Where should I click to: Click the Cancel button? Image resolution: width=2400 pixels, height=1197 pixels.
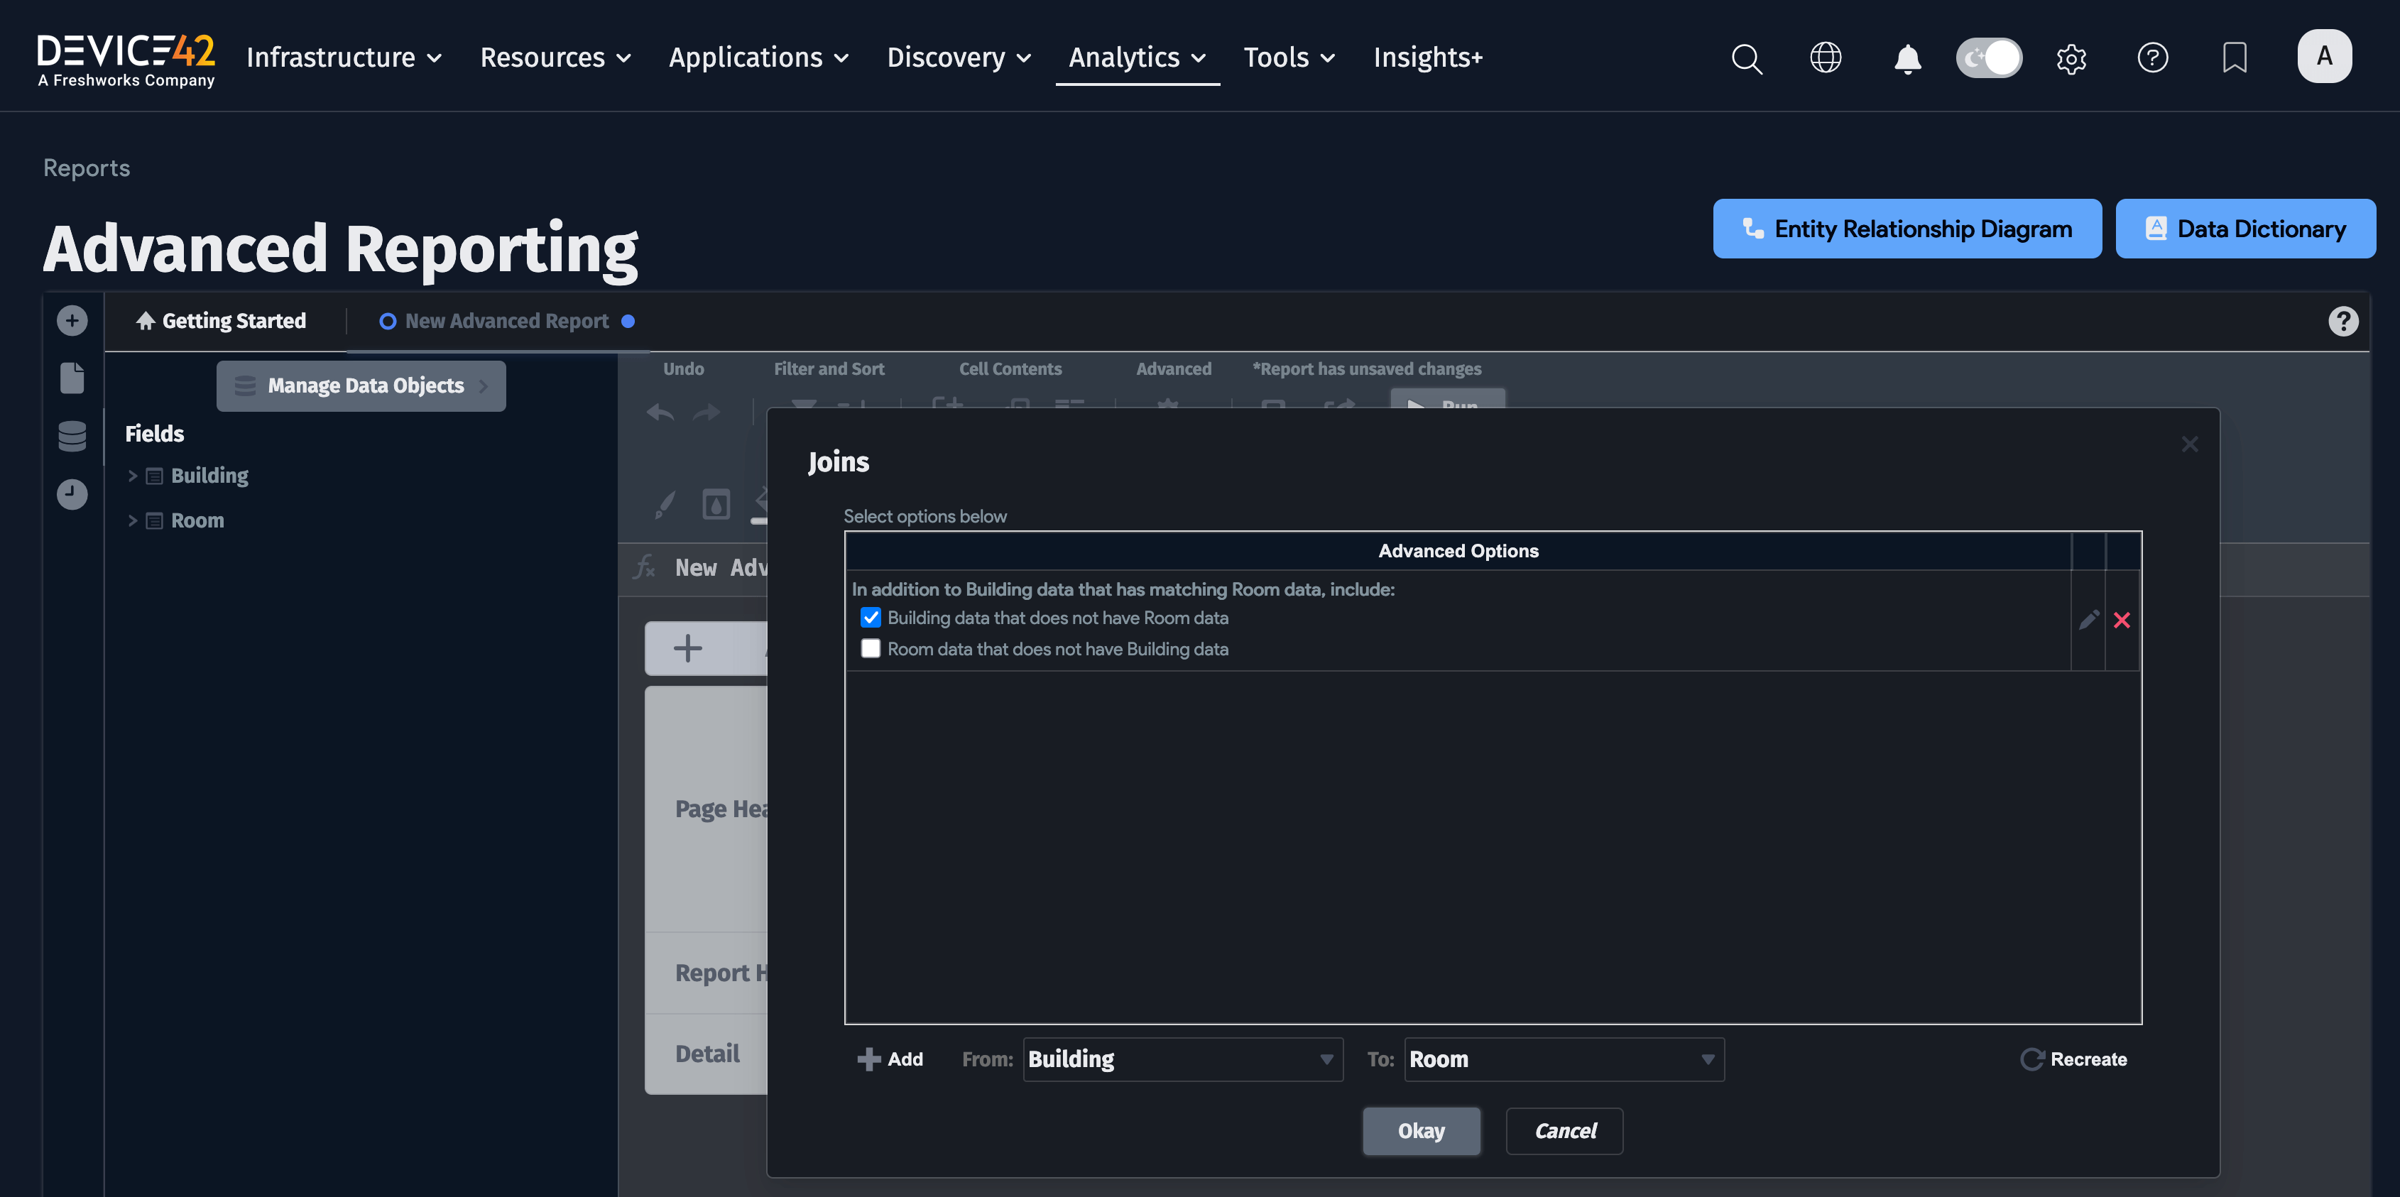pos(1564,1131)
